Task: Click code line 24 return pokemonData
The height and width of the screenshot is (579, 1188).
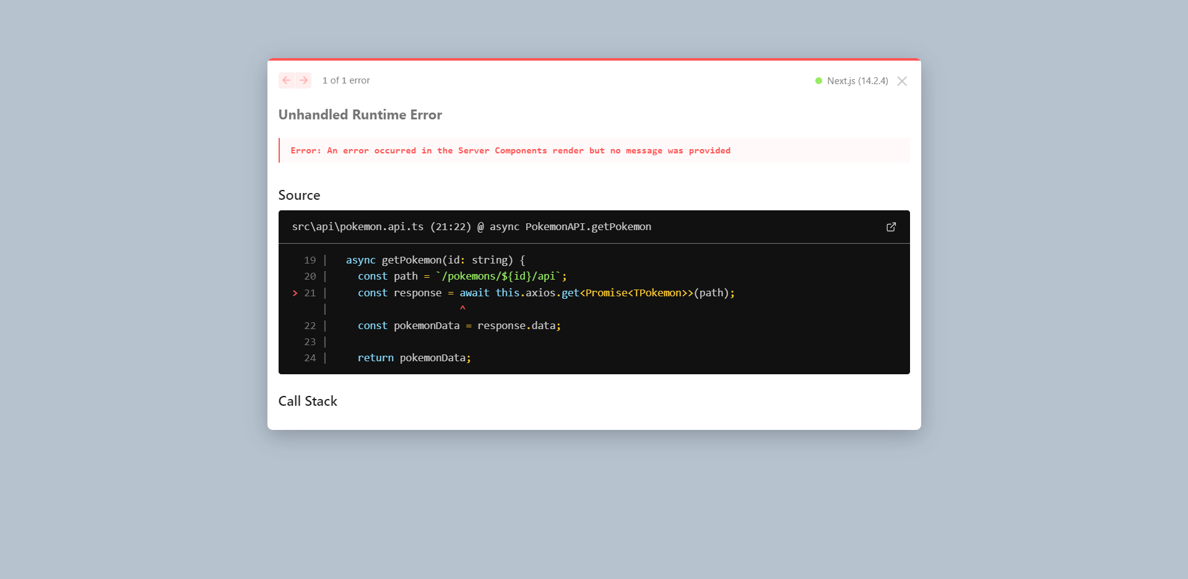Action: coord(414,358)
